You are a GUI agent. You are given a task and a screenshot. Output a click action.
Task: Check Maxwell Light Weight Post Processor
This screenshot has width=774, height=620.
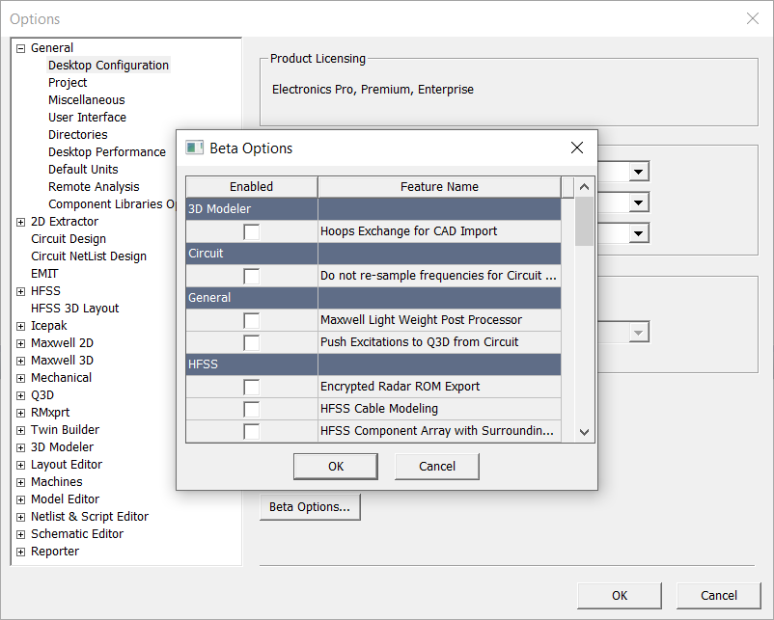click(x=252, y=319)
